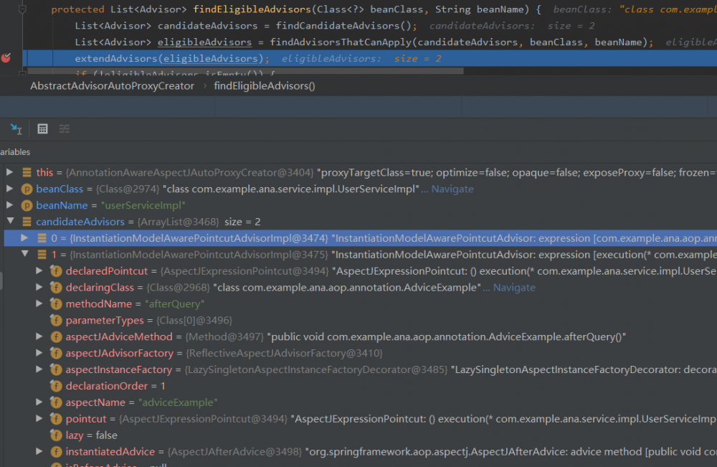Toggle the red breakpoint in the gutter
This screenshot has height=467, width=717.
6,58
